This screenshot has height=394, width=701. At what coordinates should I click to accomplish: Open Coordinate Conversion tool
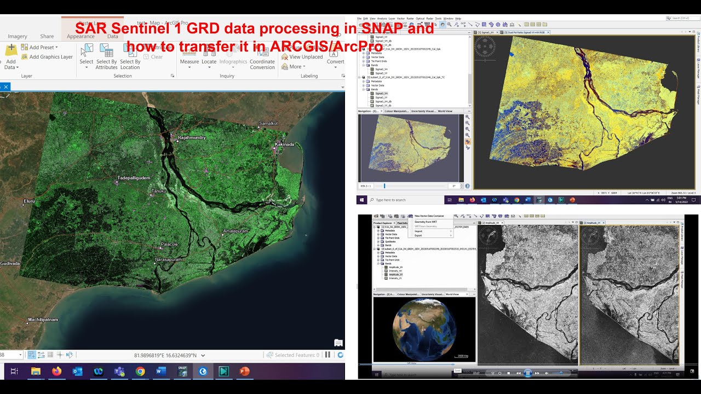point(262,57)
